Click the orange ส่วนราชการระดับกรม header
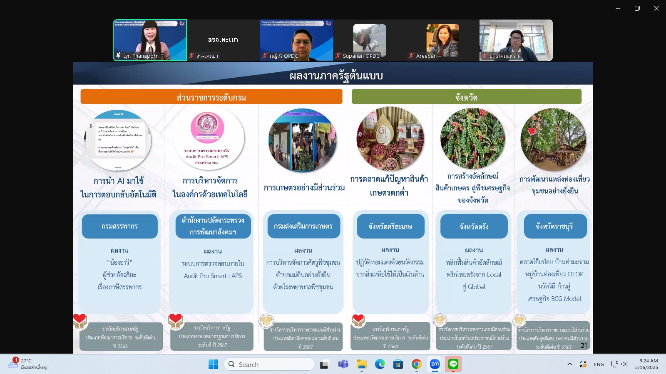Viewport: 666px width, 374px height. click(211, 97)
